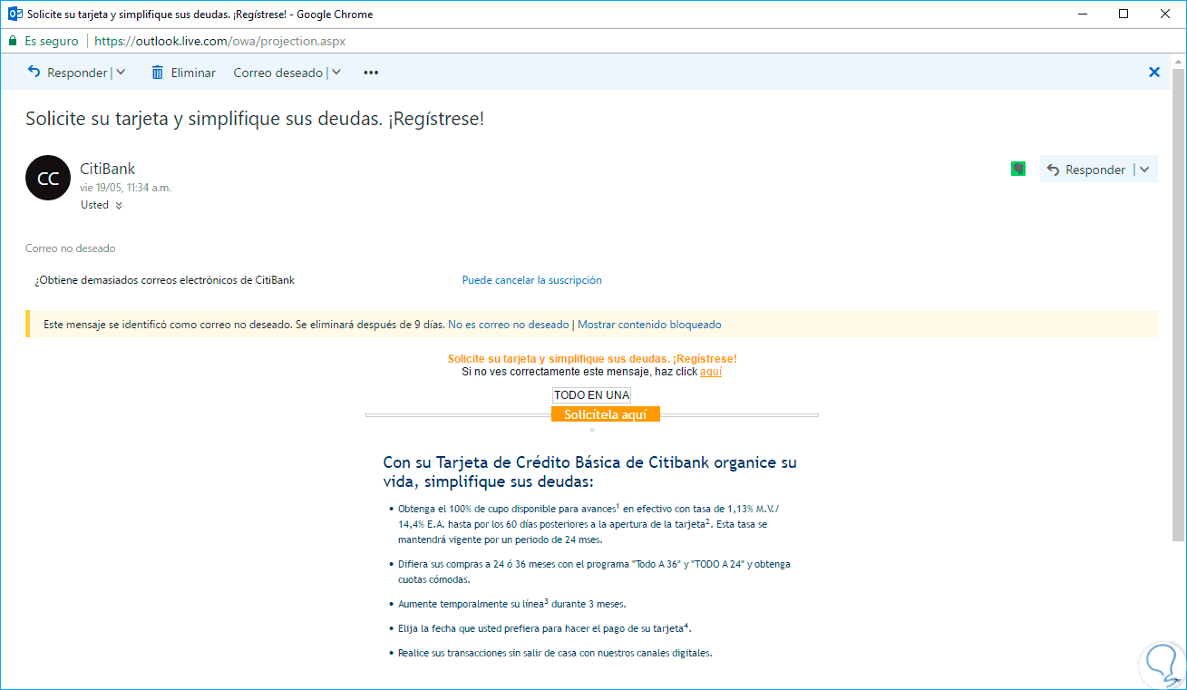Open the reply options arrow in message header
Image resolution: width=1187 pixels, height=690 pixels.
[x=1144, y=170]
